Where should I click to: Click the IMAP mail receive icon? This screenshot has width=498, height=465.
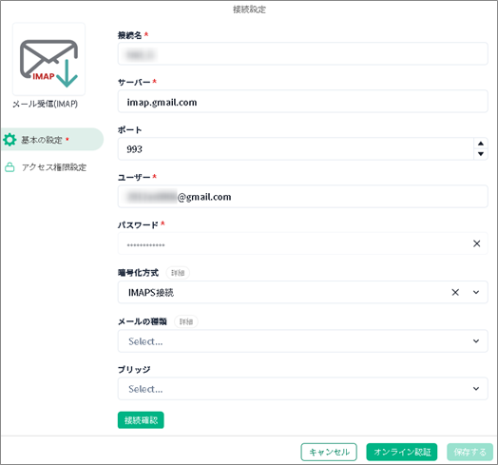click(x=48, y=60)
